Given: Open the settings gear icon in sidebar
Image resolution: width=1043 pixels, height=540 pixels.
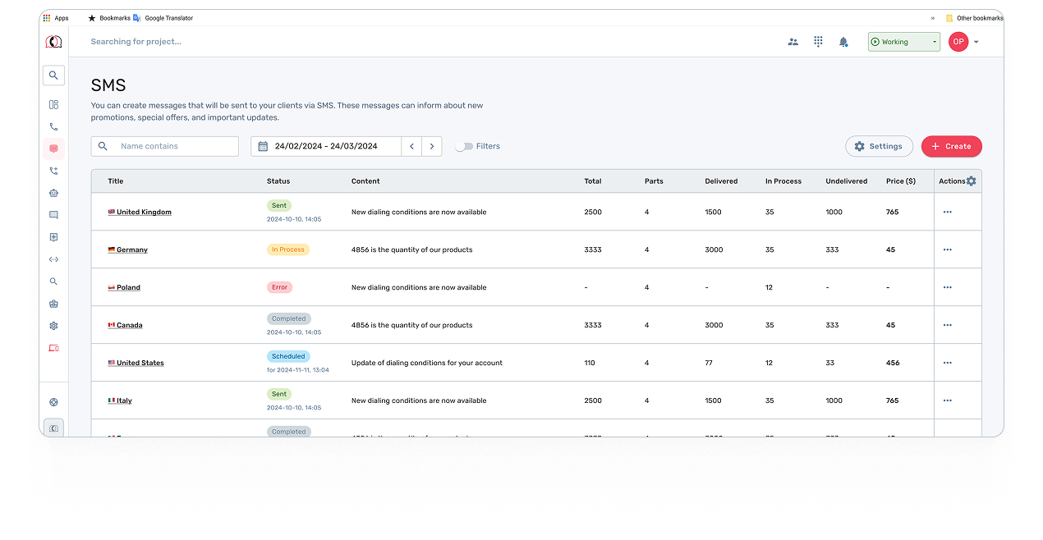Looking at the screenshot, I should click(53, 326).
